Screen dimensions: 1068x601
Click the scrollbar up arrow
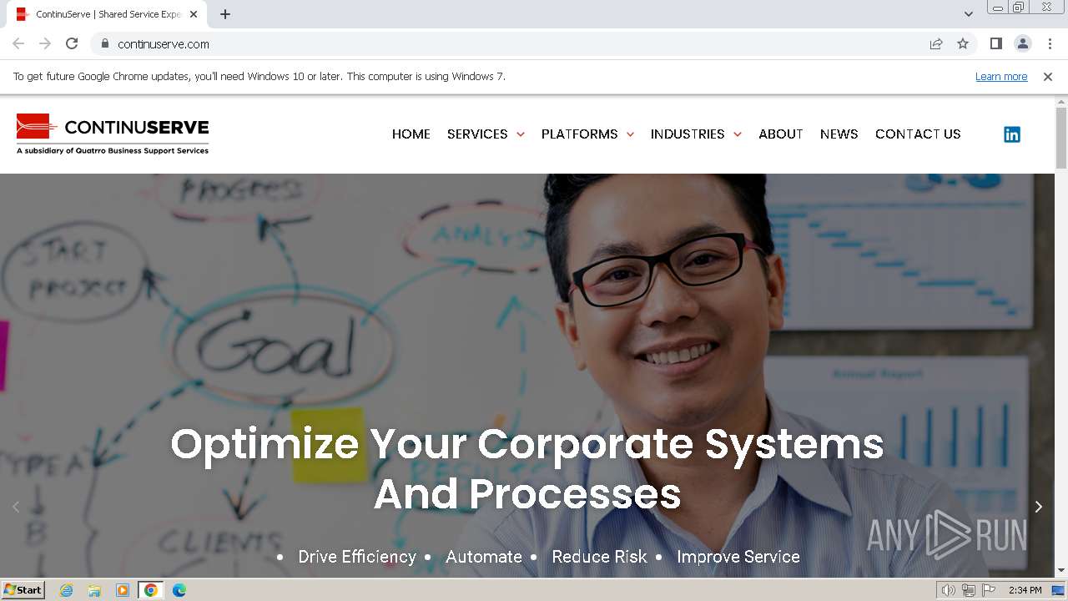1061,101
